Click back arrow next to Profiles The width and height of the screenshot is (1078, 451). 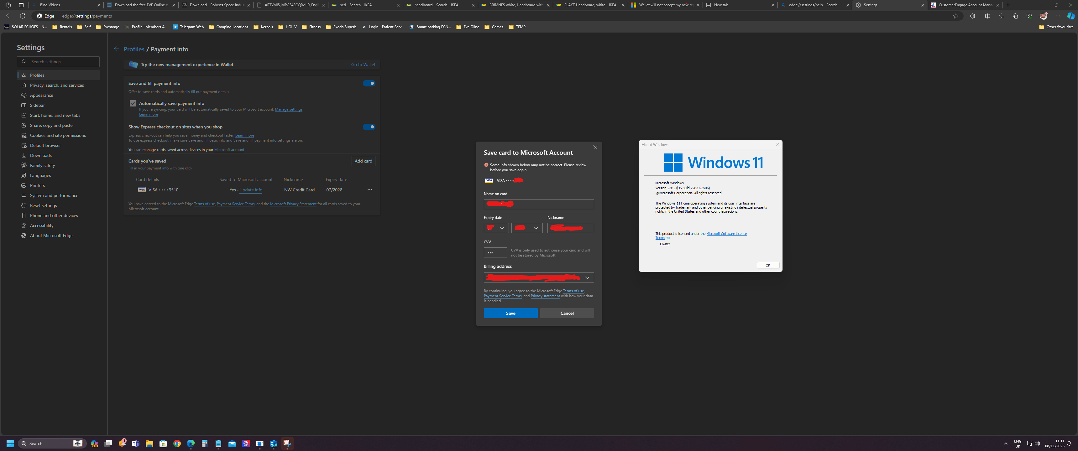(x=116, y=49)
